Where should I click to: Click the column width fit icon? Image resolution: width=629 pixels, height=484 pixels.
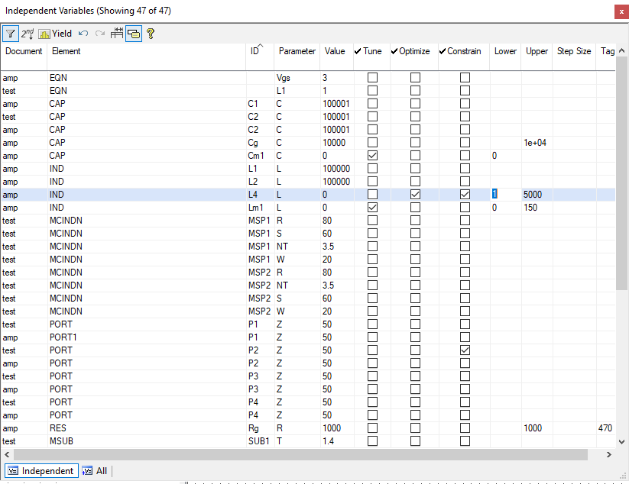(117, 34)
